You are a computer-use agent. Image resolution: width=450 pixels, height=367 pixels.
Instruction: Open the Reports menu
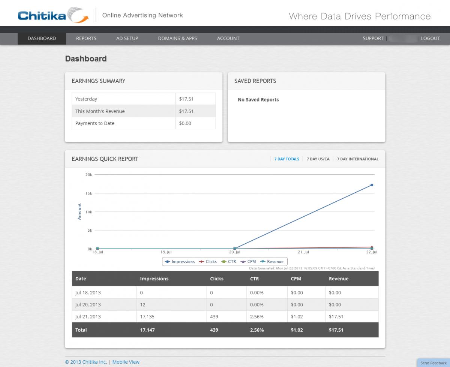[x=86, y=38]
